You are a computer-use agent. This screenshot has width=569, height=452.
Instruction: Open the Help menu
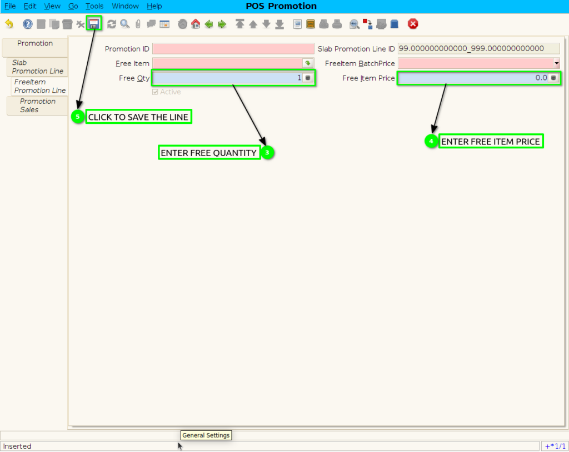coord(154,6)
